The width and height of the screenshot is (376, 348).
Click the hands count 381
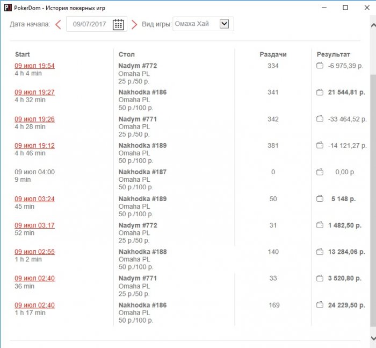273,145
